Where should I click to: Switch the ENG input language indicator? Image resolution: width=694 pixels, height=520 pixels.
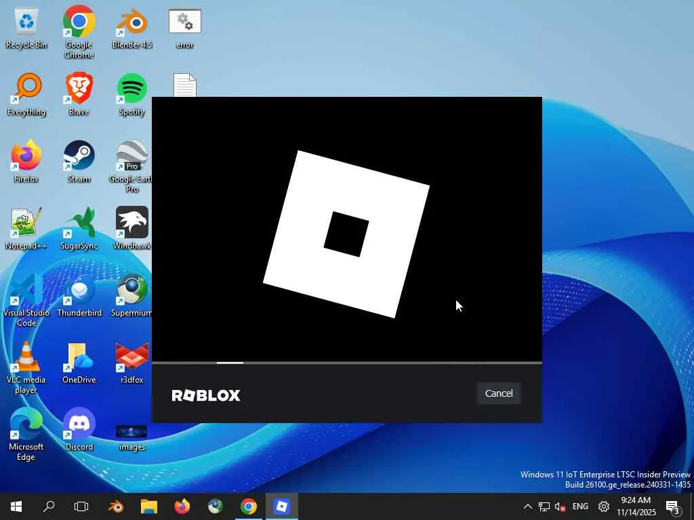pos(580,506)
